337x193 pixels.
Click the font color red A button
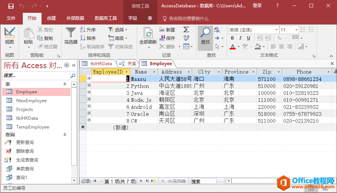click(232, 47)
